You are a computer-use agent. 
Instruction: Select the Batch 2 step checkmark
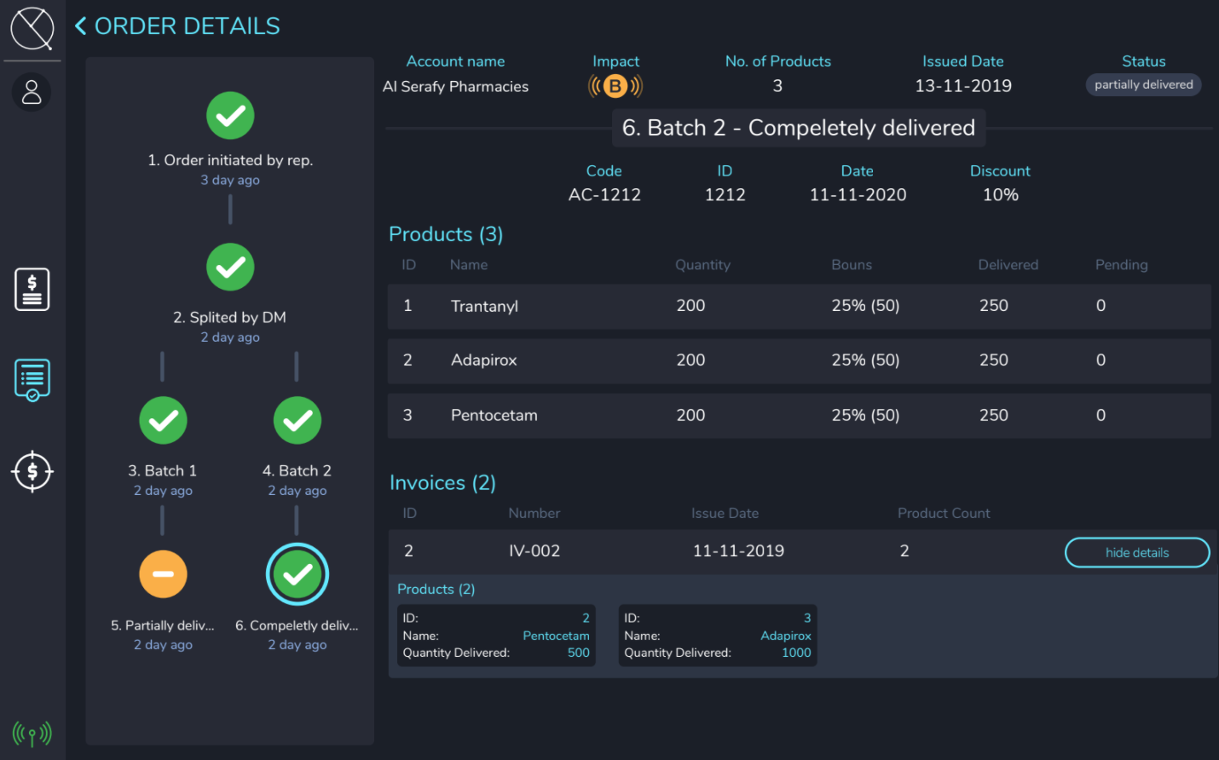pos(297,421)
